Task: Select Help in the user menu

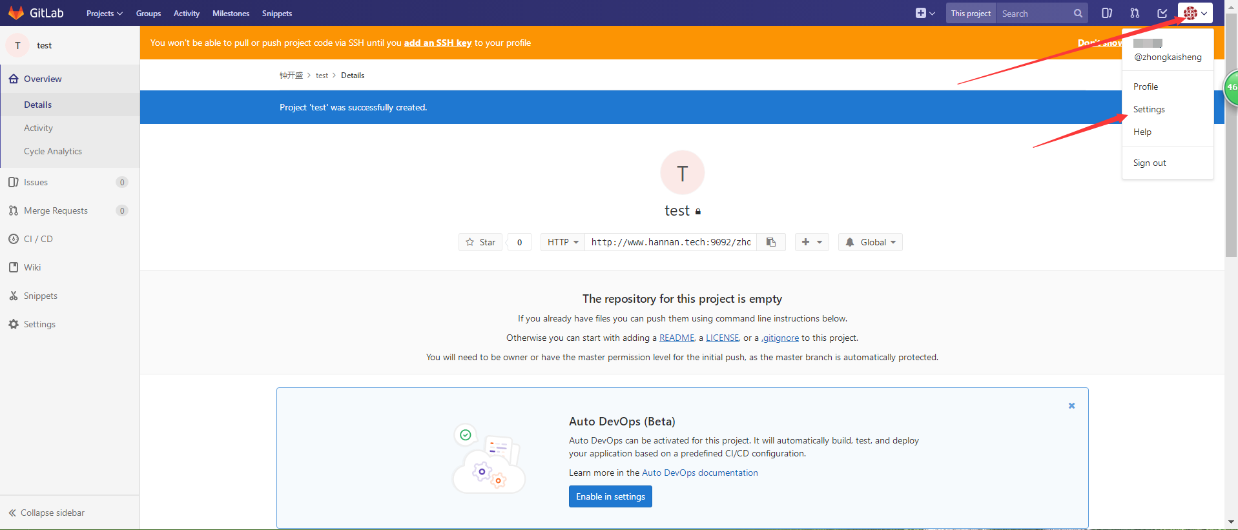Action: coord(1142,132)
